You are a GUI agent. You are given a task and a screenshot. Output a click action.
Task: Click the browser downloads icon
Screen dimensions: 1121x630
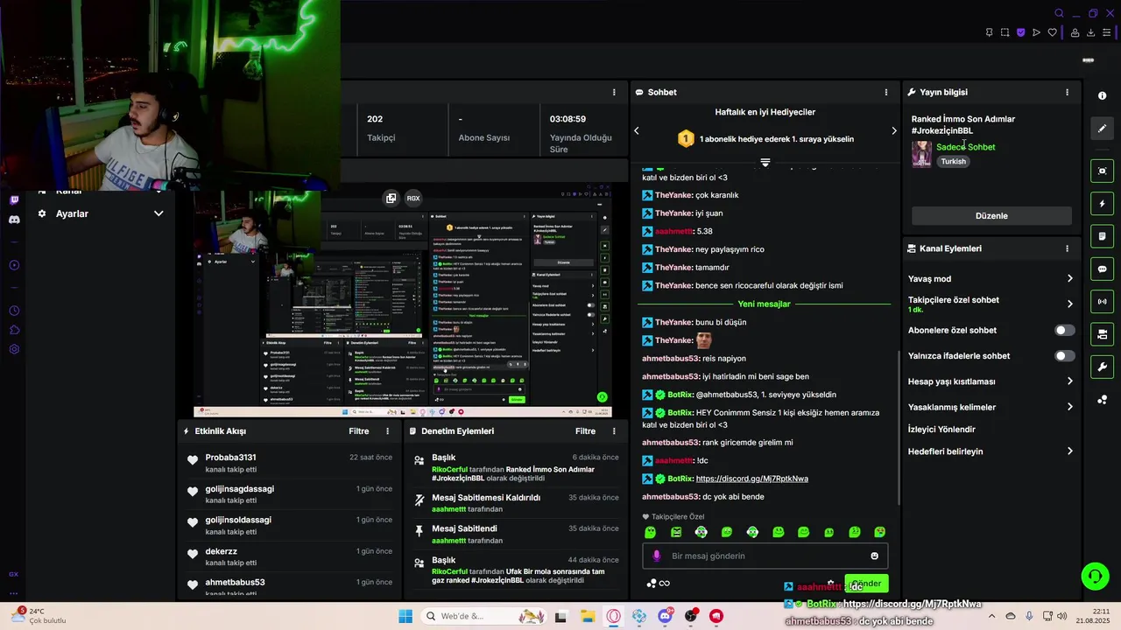click(1091, 32)
